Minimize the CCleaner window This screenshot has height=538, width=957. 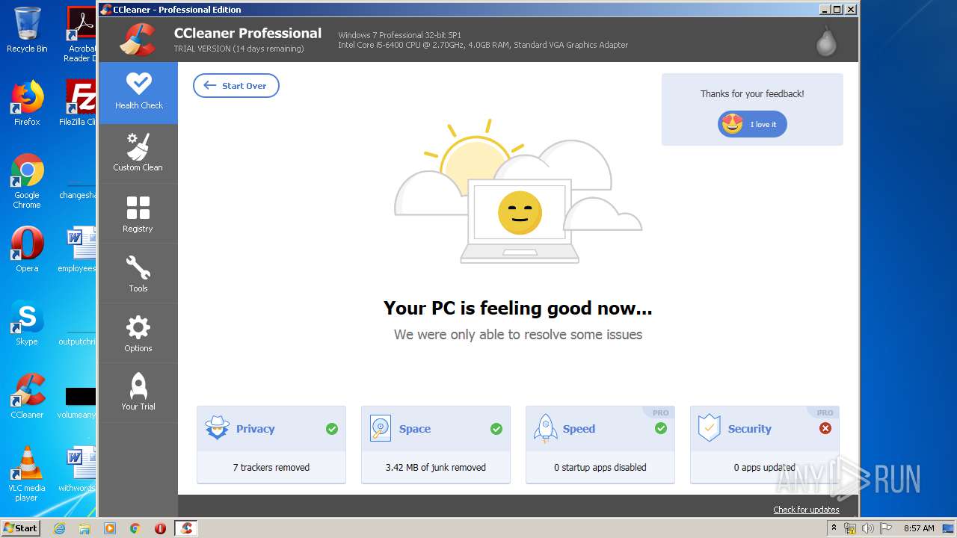[x=825, y=10]
